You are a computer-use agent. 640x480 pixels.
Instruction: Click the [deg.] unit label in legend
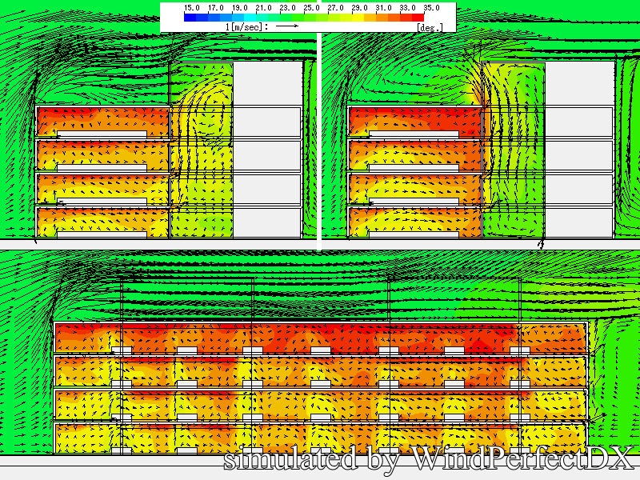click(430, 26)
